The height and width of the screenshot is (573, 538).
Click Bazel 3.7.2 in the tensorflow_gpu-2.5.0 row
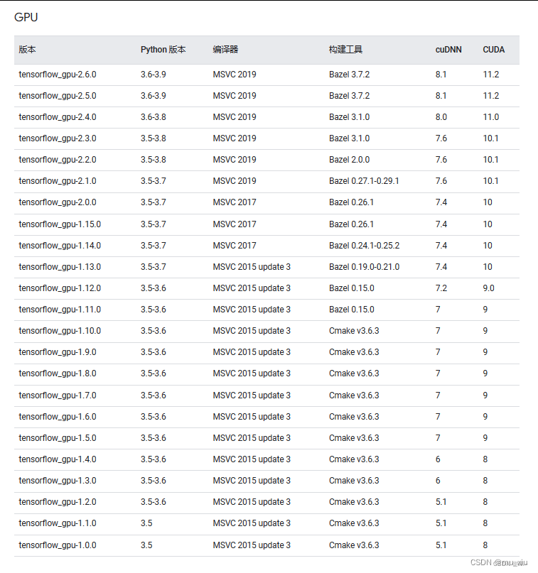pyautogui.click(x=349, y=96)
